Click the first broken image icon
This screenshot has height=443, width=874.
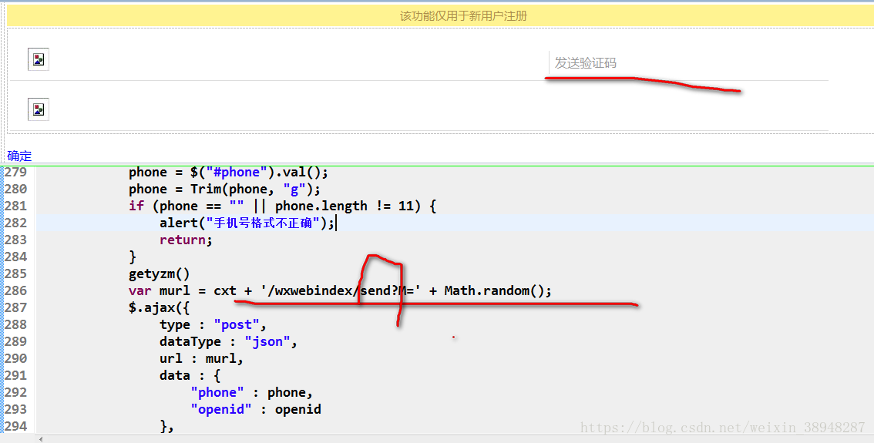[x=39, y=59]
